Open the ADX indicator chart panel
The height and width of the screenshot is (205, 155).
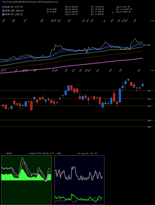(x=79, y=180)
